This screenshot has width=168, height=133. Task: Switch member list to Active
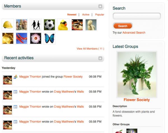tap(86, 15)
